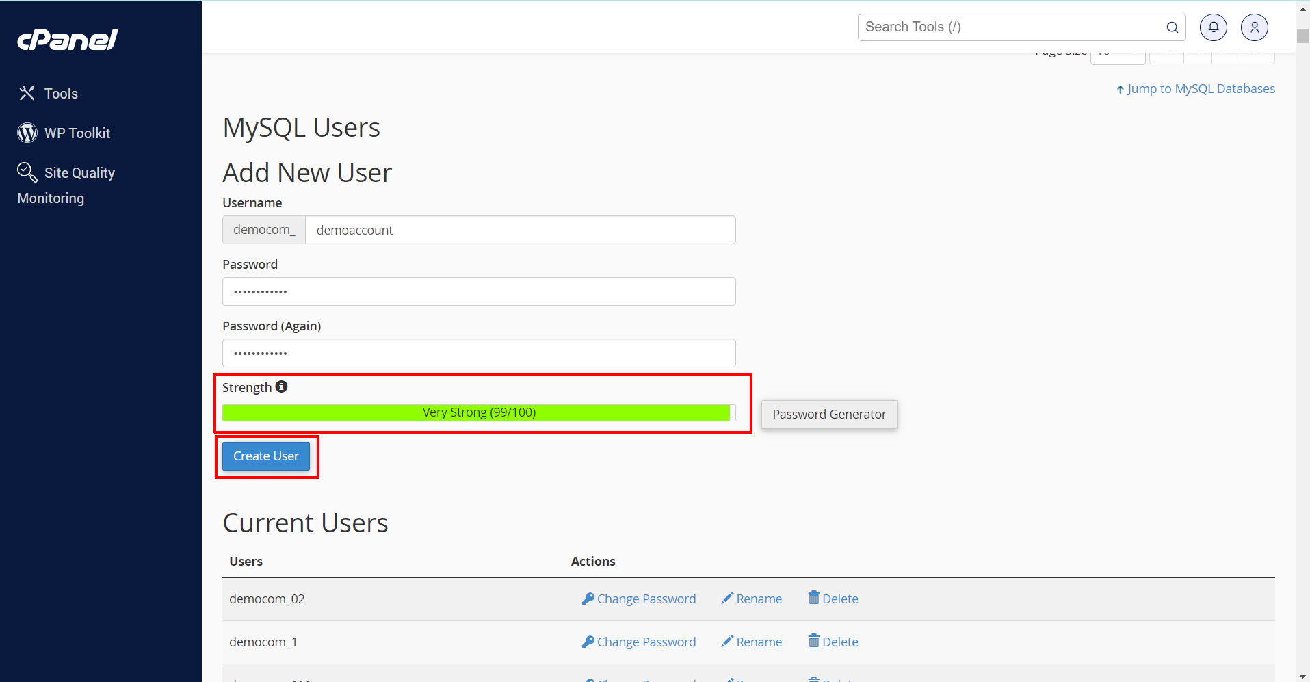Open the Password Generator

pos(828,415)
